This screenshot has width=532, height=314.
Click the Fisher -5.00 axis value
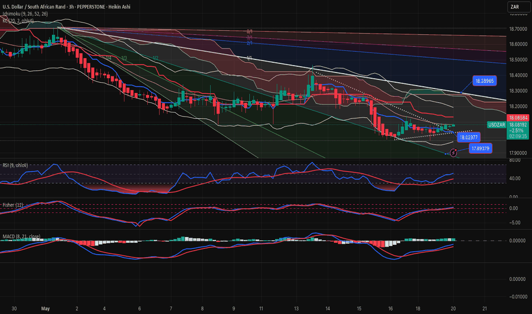point(514,223)
